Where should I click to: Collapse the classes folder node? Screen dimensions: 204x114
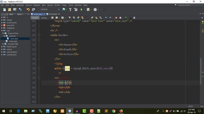click(4, 36)
